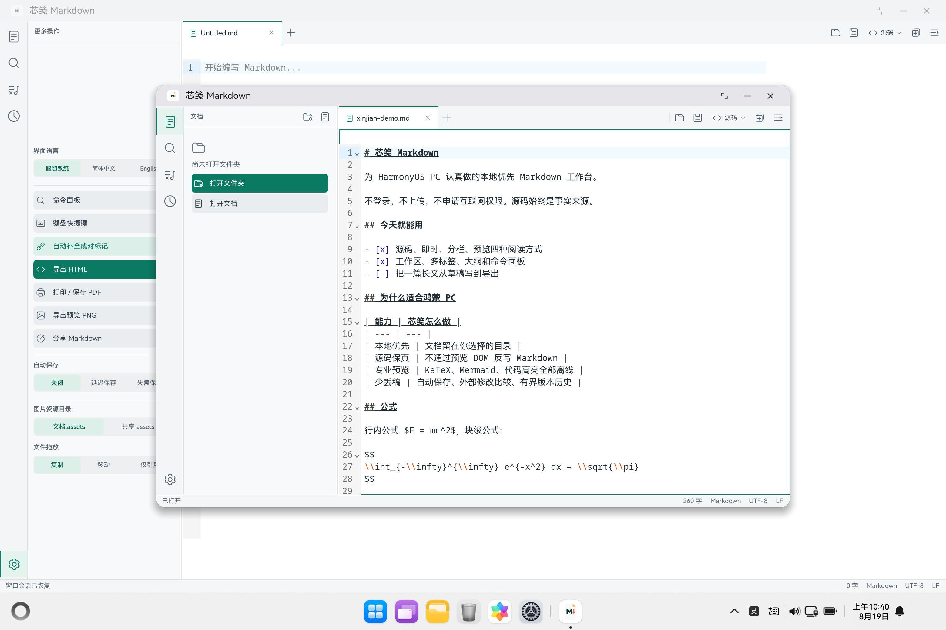This screenshot has height=630, width=946.
Task: Set auto-save to 关闭
Action: tap(57, 383)
